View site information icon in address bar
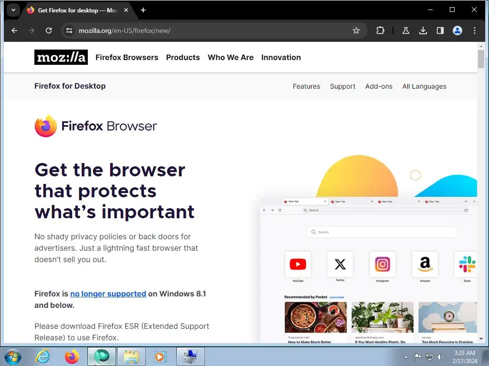The image size is (489, 366). click(x=69, y=30)
